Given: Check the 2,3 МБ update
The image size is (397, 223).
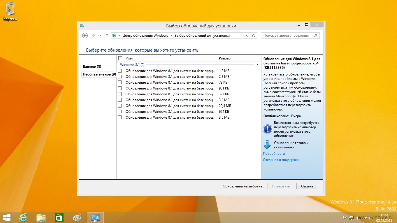Looking at the screenshot, I should click(x=120, y=76).
